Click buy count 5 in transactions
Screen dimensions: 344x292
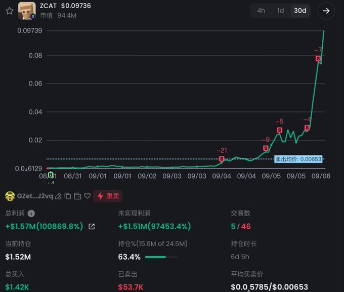pos(233,226)
